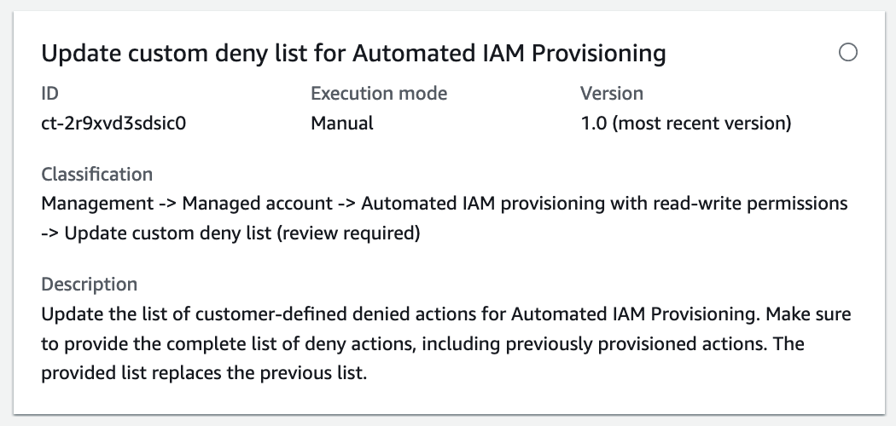Viewport: 896px width, 426px height.
Task: Select the radio button for this change type
Action: tap(848, 53)
